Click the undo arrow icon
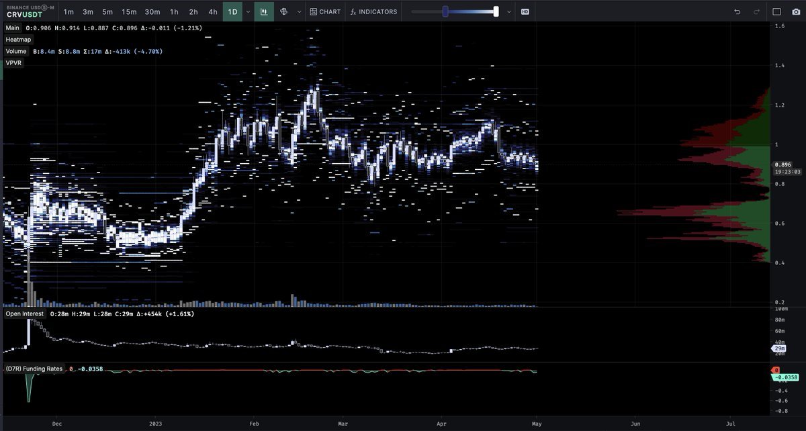The height and width of the screenshot is (431, 806). tap(737, 11)
